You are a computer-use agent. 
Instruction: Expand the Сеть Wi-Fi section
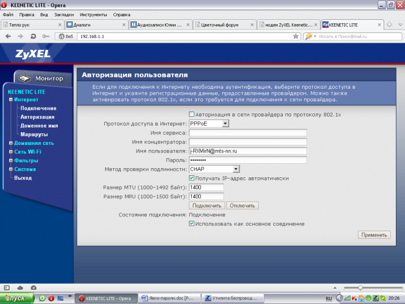point(11,151)
